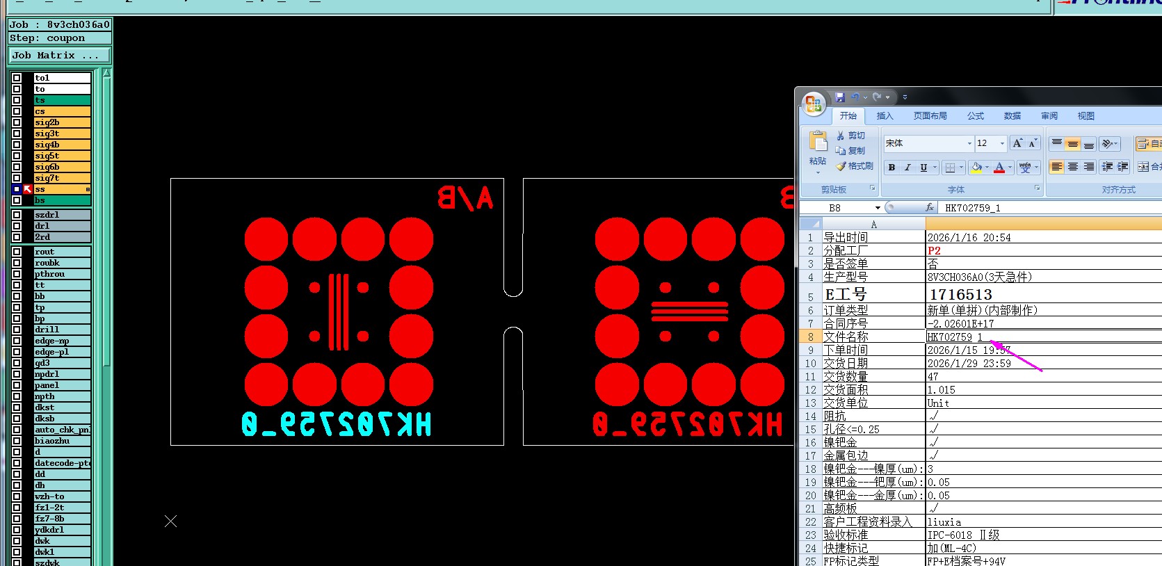
Task: Toggle the sig5t layer checkbox
Action: pyautogui.click(x=17, y=156)
